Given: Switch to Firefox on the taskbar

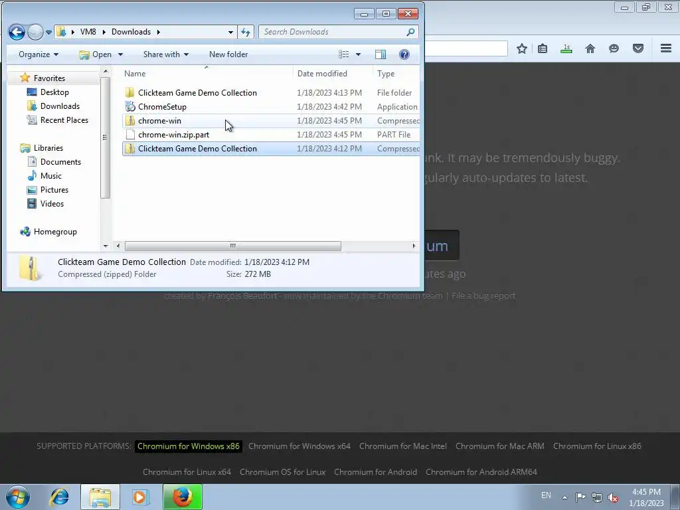Looking at the screenshot, I should 183,497.
